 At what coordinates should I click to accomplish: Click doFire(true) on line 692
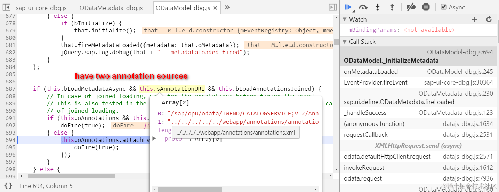(x=82, y=125)
